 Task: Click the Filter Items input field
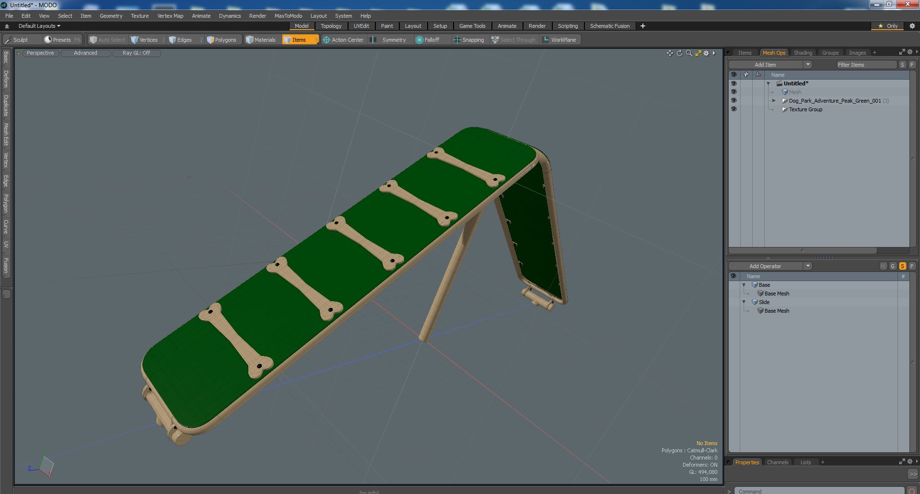click(x=866, y=65)
